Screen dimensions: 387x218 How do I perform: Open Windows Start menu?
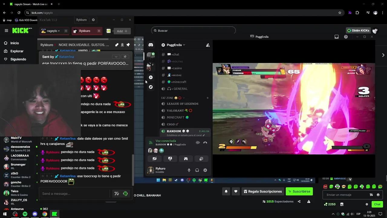5,214
